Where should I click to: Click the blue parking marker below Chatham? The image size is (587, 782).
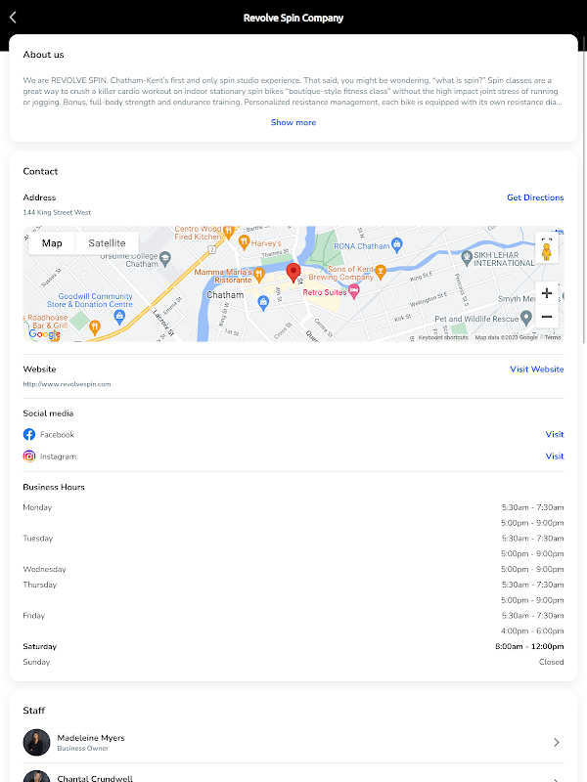[263, 302]
